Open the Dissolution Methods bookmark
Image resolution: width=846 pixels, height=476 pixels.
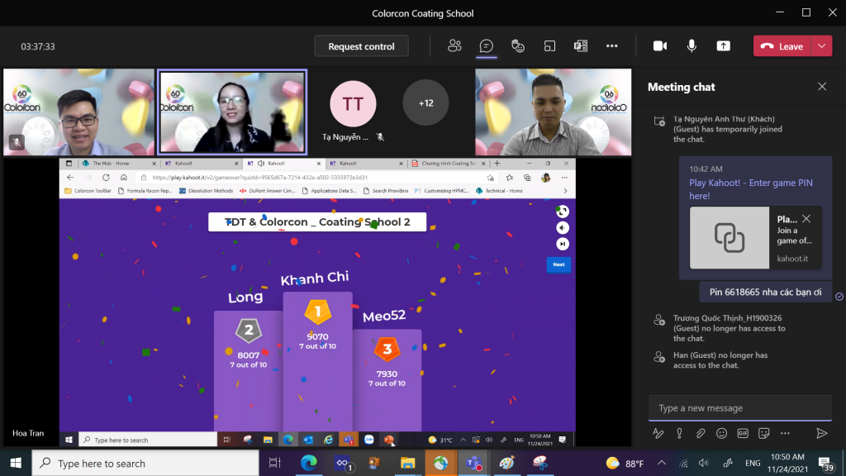[x=206, y=191]
